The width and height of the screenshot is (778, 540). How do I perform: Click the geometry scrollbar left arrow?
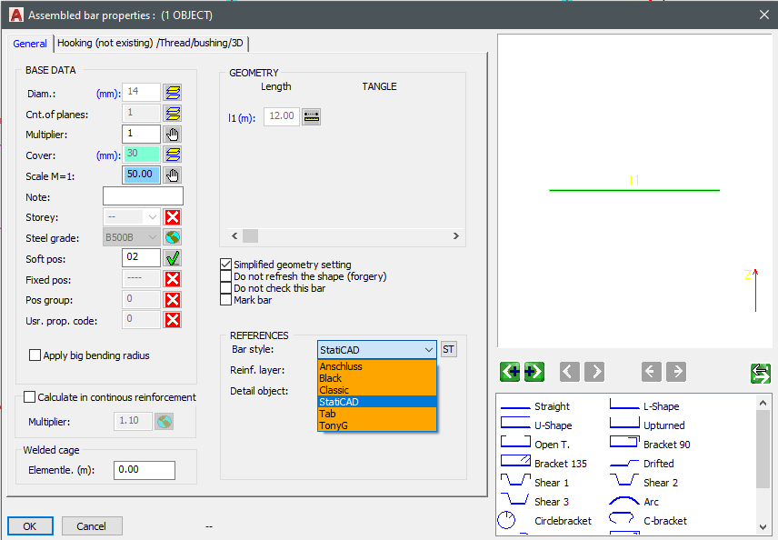(234, 235)
